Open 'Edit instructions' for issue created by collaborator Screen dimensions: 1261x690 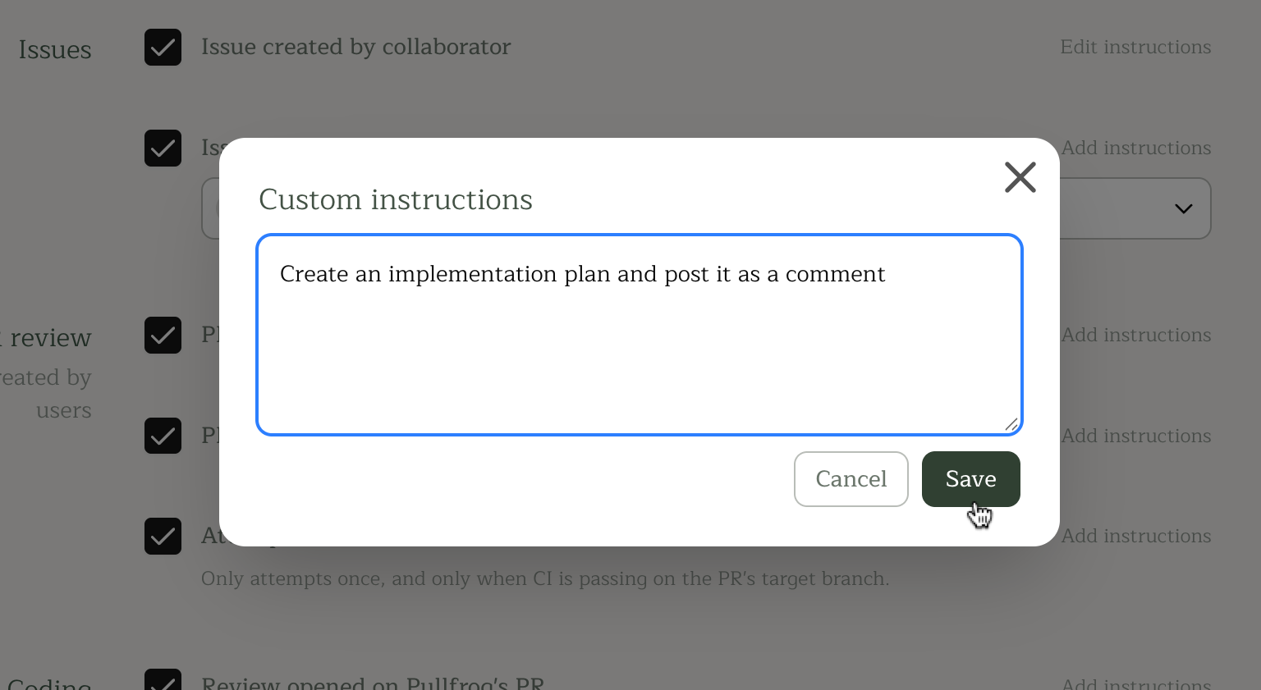[x=1135, y=47]
